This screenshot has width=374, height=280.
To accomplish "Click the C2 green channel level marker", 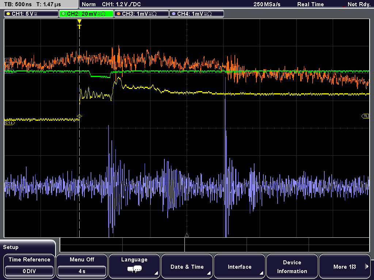I will click(x=10, y=71).
